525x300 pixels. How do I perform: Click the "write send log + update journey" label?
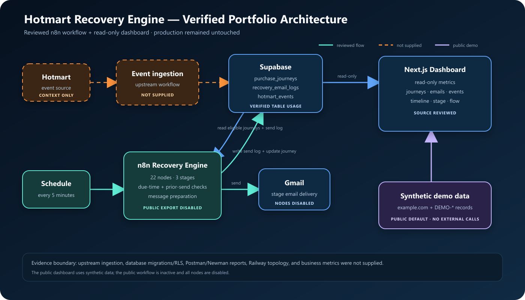click(264, 151)
